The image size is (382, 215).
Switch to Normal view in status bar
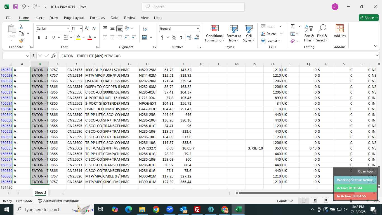click(303, 201)
